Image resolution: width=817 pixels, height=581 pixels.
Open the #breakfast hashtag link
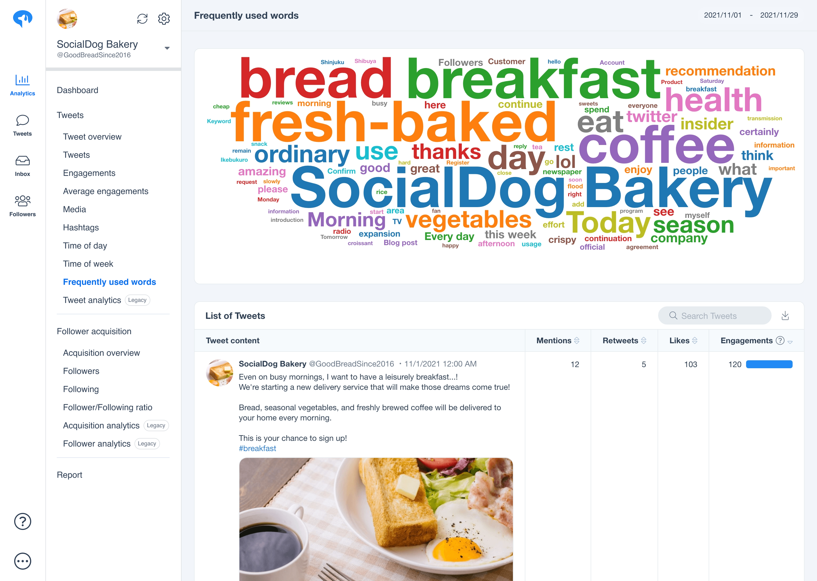click(257, 448)
